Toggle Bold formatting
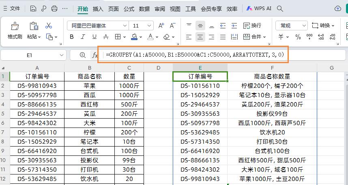 point(72,37)
